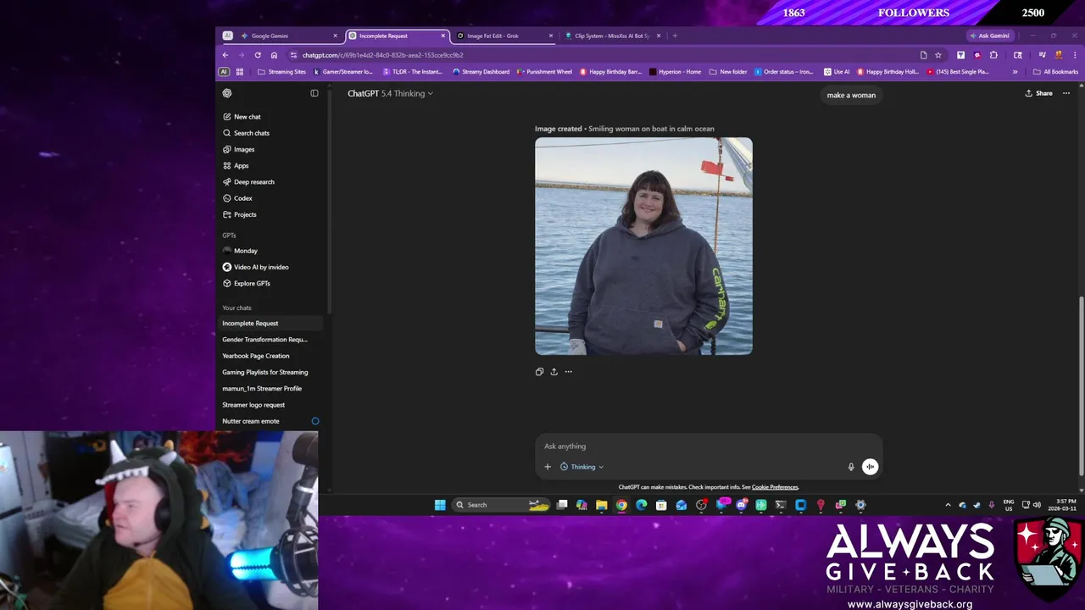Open Explore GPTs
The width and height of the screenshot is (1085, 610).
click(271, 283)
